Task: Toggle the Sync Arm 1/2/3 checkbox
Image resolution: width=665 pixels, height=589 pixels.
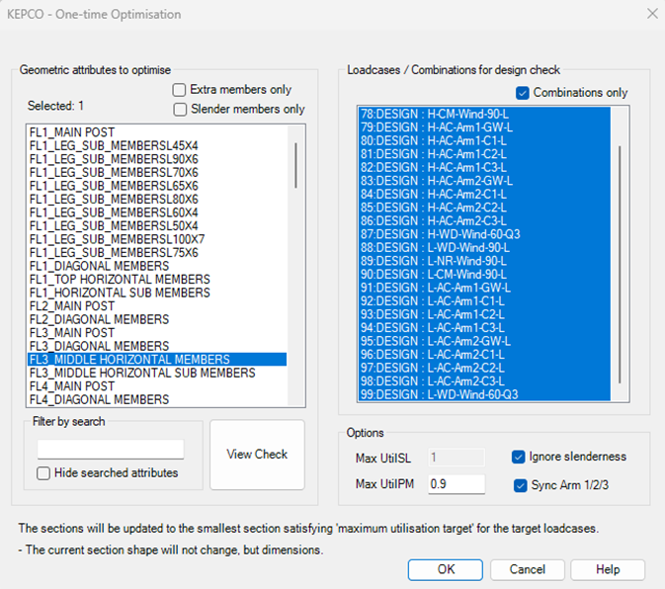Action: [519, 485]
